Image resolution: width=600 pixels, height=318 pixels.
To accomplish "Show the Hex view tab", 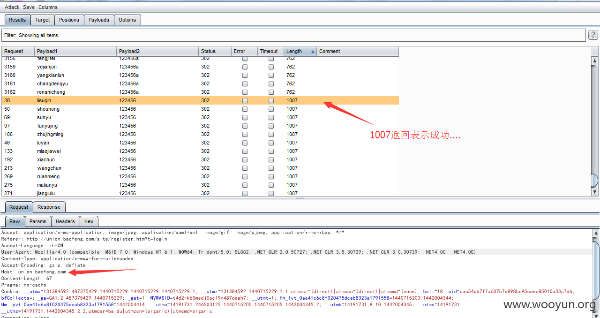I will [89, 221].
